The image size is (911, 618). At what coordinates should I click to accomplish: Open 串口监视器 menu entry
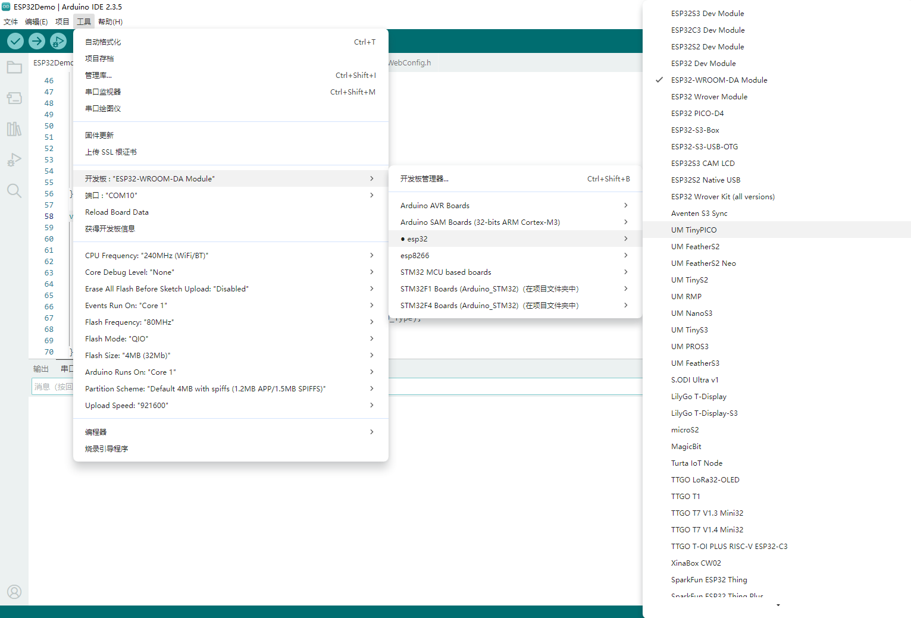231,92
